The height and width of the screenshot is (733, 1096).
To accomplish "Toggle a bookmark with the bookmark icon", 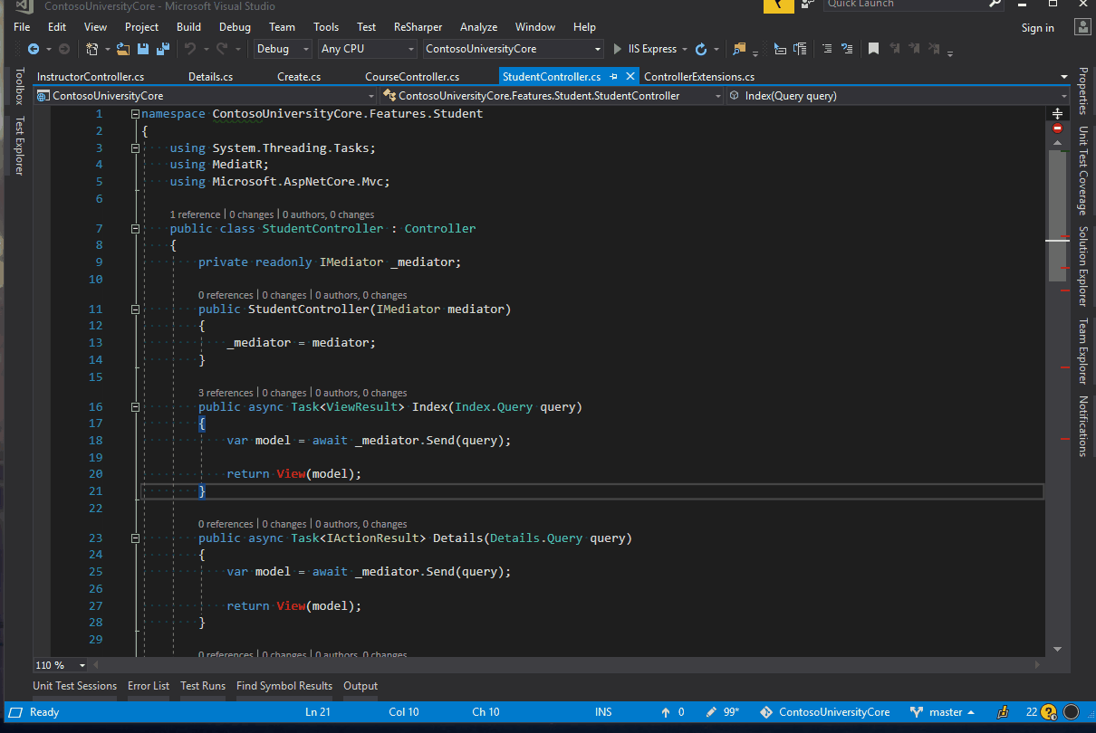I will (873, 49).
